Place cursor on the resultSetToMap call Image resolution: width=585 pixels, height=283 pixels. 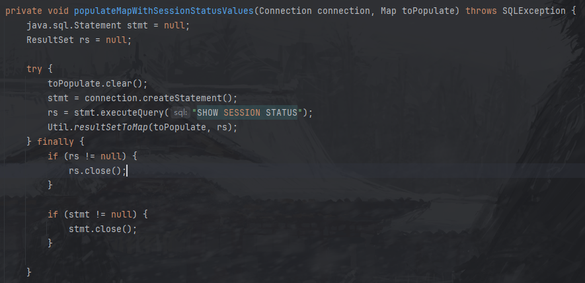coord(111,128)
